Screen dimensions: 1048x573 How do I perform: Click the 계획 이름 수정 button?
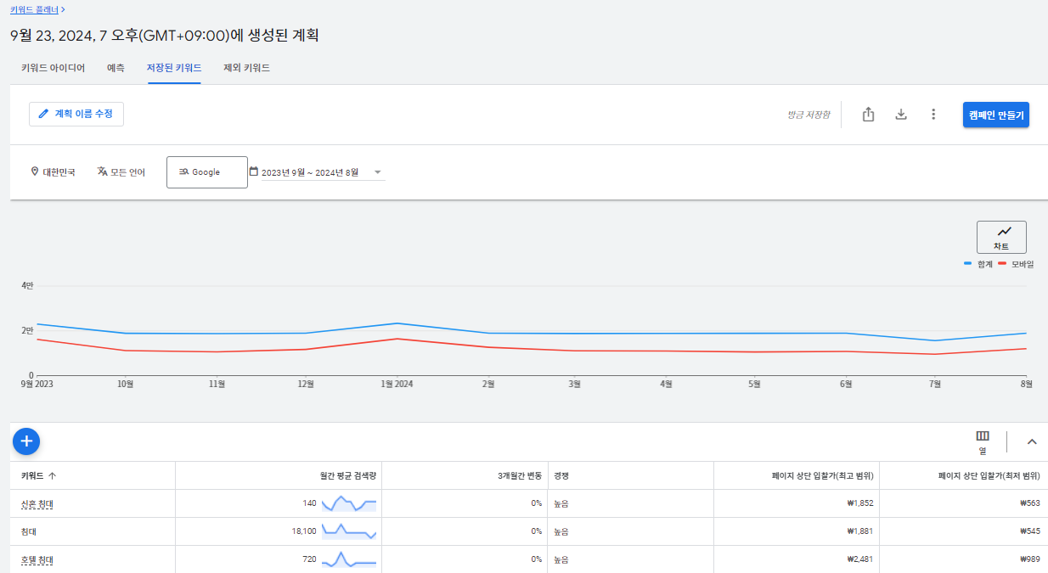(76, 114)
